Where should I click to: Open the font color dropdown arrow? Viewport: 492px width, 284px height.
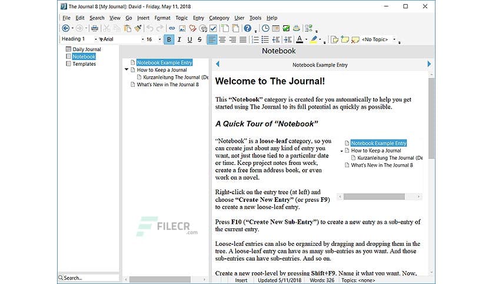click(x=306, y=40)
